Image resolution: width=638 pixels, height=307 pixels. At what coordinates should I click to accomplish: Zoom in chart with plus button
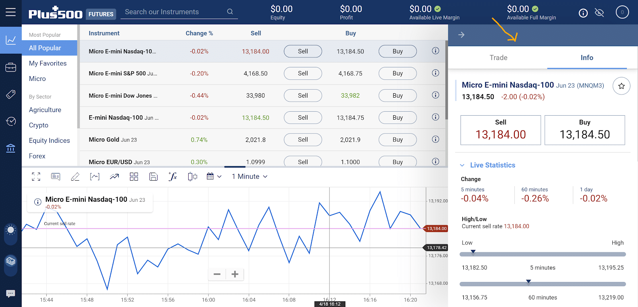[235, 274]
